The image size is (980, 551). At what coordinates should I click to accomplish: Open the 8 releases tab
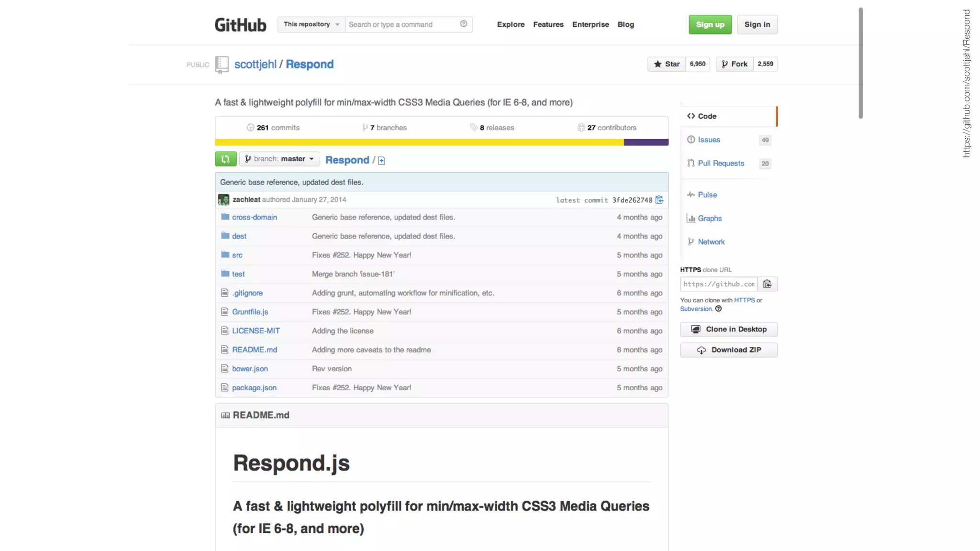[492, 128]
